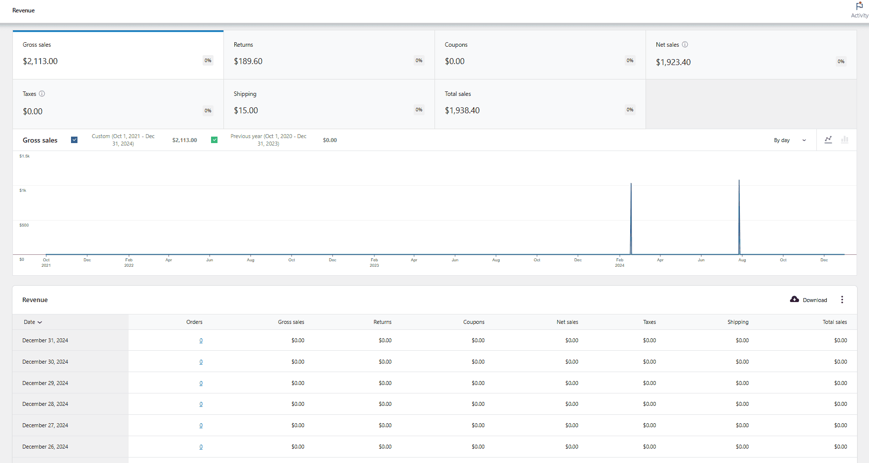Uncheck the Previous year comparison checkbox
The height and width of the screenshot is (463, 869).
(x=214, y=140)
